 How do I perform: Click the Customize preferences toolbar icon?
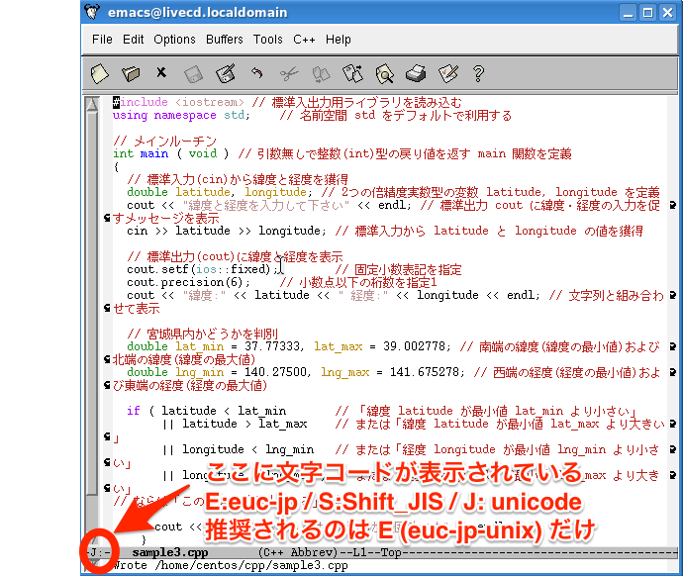[x=448, y=73]
